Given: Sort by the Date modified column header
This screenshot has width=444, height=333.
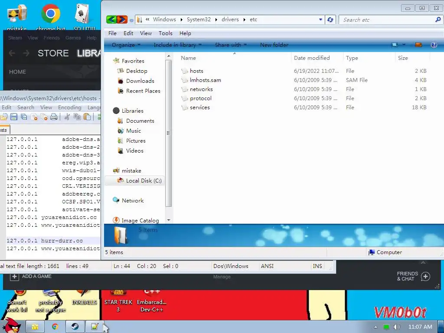Looking at the screenshot, I should pos(312,58).
